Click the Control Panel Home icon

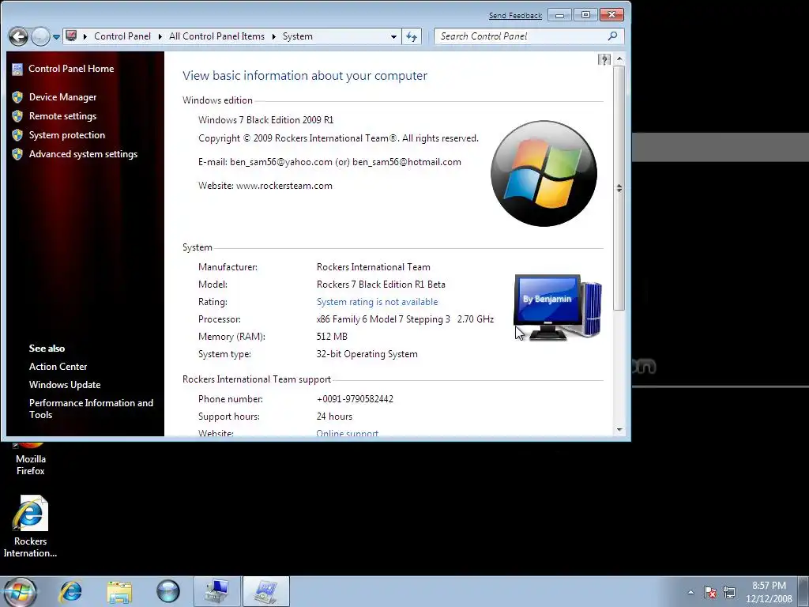17,69
